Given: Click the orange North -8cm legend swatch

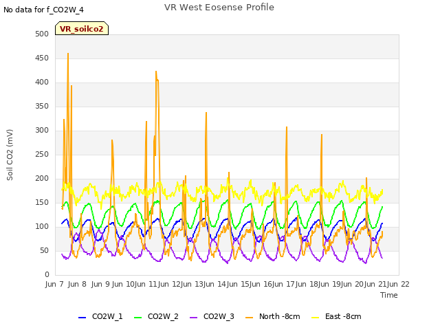Looking at the screenshot, I should point(249,318).
